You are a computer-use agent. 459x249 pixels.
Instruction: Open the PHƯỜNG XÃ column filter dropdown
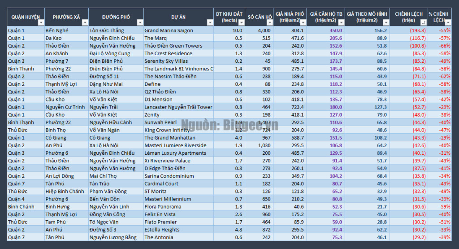point(85,22)
